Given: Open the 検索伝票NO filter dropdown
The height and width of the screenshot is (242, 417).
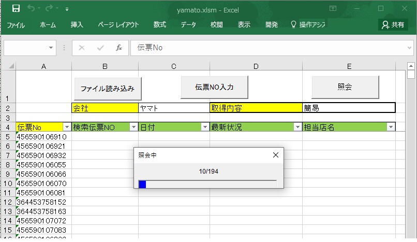Looking at the screenshot, I should (x=134, y=127).
